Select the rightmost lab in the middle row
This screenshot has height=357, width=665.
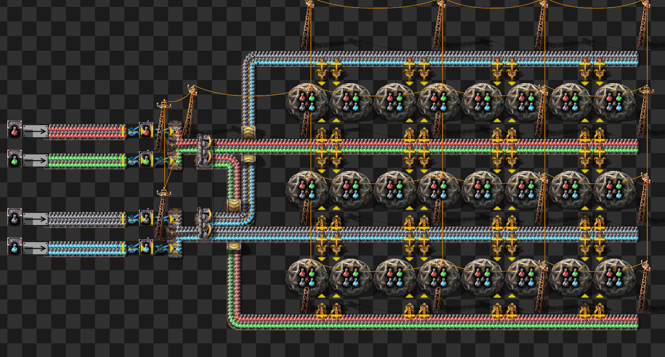pyautogui.click(x=614, y=190)
